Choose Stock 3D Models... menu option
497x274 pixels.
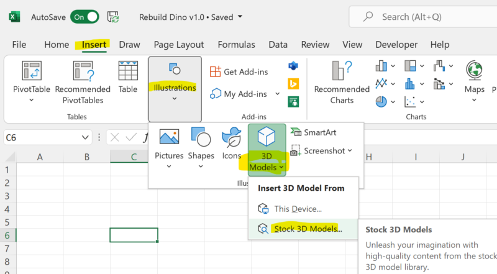(303, 229)
